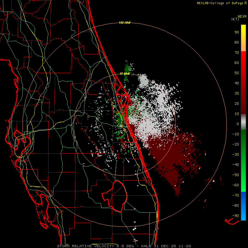Viewport: 248px width, 248px height.
Task: Click the green inbound echo near the 50 NMI label
Action: tap(128, 70)
